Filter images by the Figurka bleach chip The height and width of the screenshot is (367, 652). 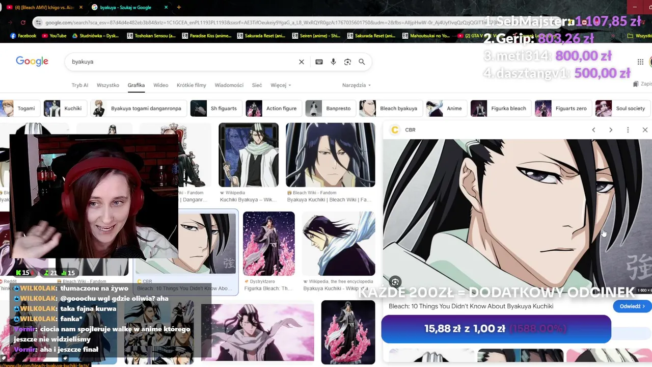(x=501, y=109)
